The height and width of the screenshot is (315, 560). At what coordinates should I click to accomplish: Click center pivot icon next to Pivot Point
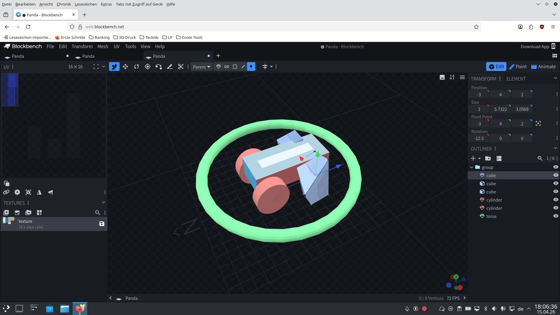tap(538, 124)
